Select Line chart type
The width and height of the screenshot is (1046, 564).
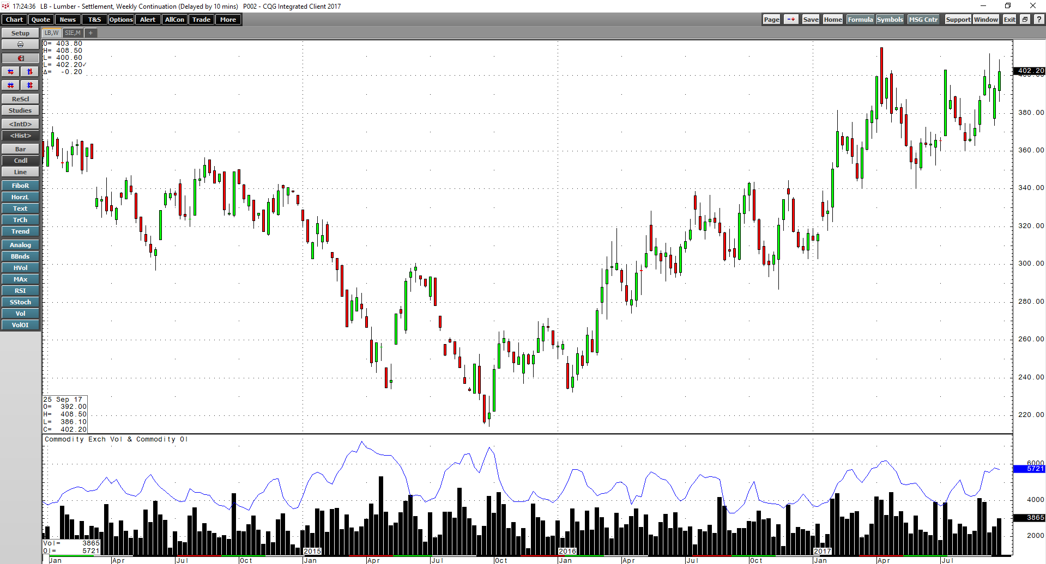(x=20, y=172)
